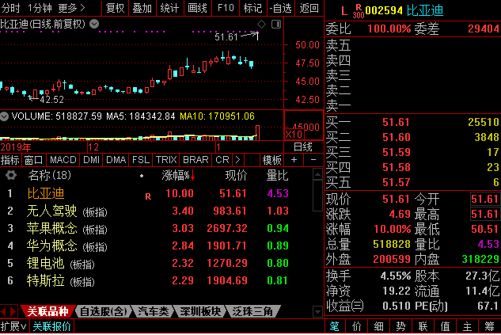Screen dimensions: 501x335
Task: Open the dropdown circle next to 比亚迪(日线,前复权)
Action: tap(94, 24)
